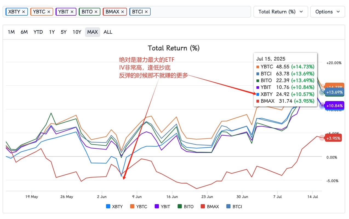The height and width of the screenshot is (219, 349).
Task: Toggle BTCI series in chart legend
Action: point(234,207)
